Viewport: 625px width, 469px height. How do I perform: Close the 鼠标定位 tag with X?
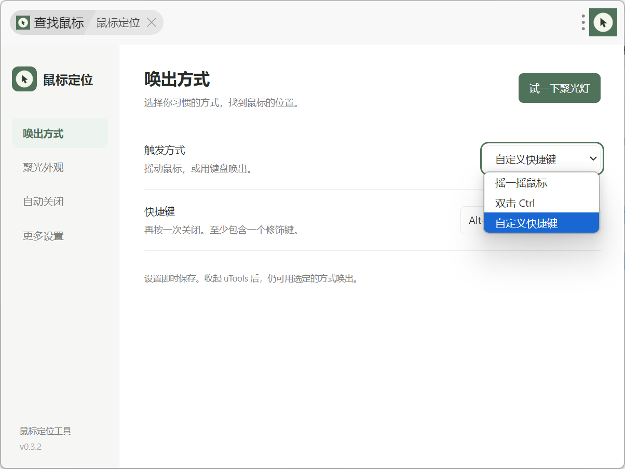pos(152,22)
